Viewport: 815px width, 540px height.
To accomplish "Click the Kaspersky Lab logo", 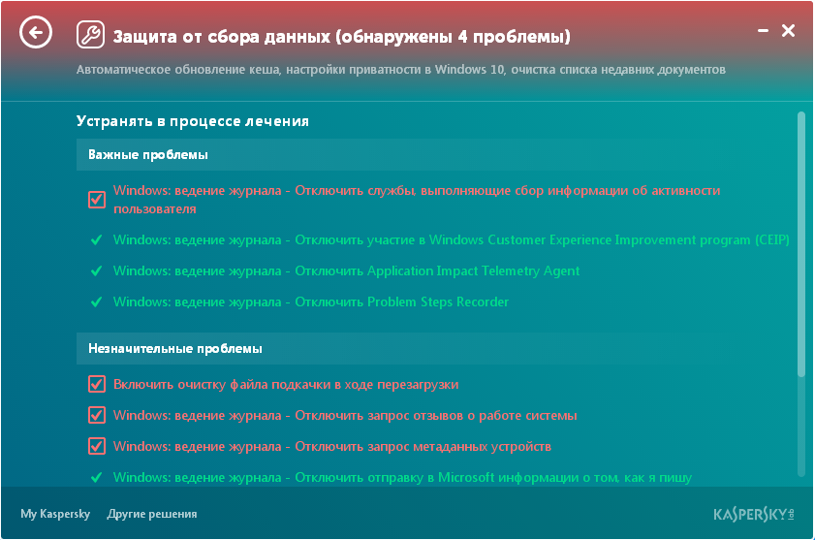I will point(754,515).
